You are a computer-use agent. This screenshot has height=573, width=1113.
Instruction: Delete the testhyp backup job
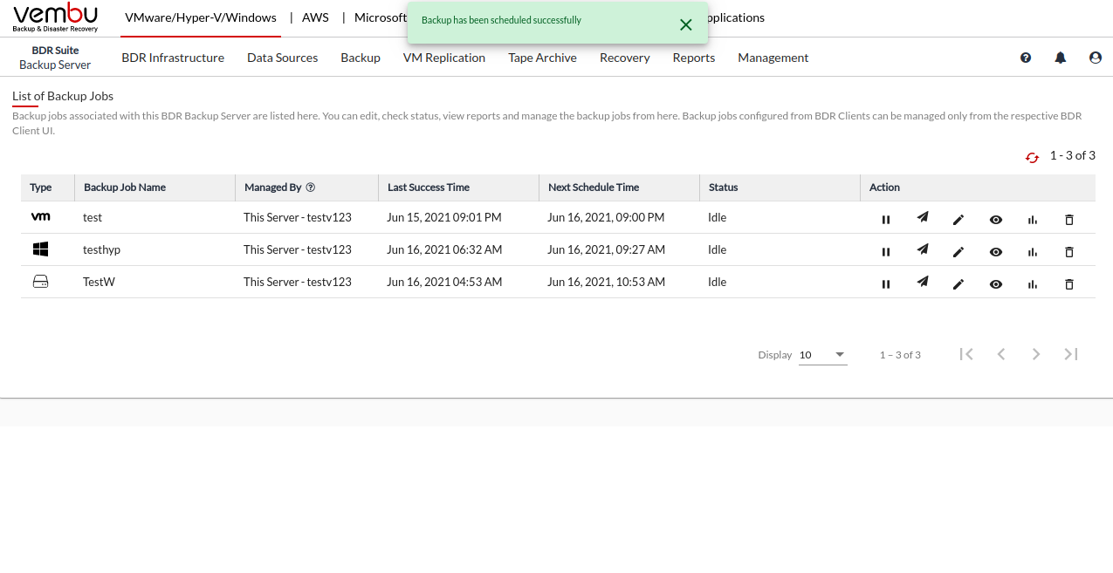click(x=1069, y=252)
